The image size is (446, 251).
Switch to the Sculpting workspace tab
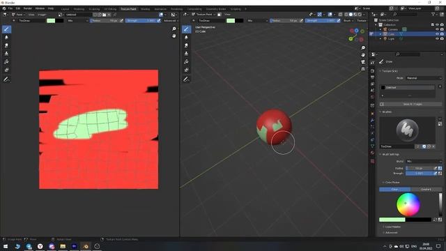pos(94,9)
